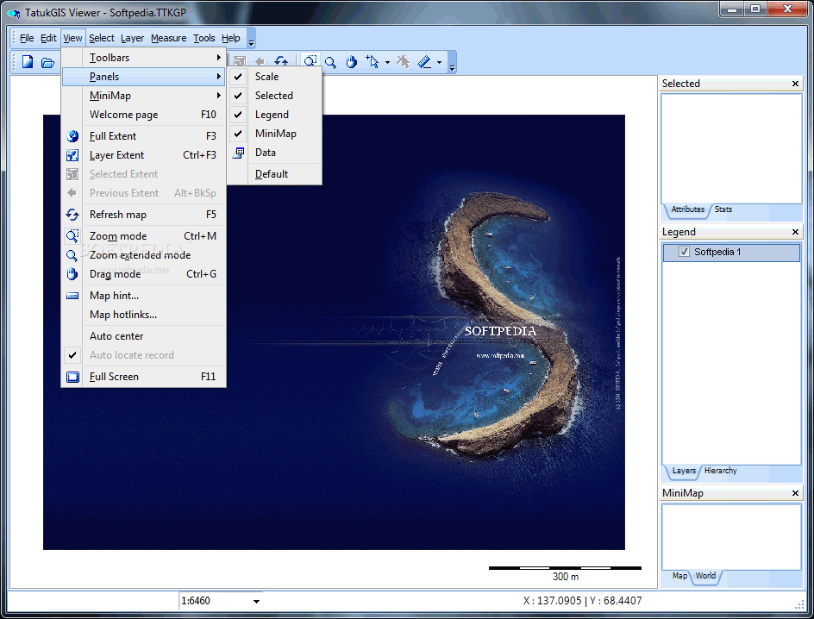Switch to the Map tab in MiniMap
The height and width of the screenshot is (619, 814).
point(679,576)
